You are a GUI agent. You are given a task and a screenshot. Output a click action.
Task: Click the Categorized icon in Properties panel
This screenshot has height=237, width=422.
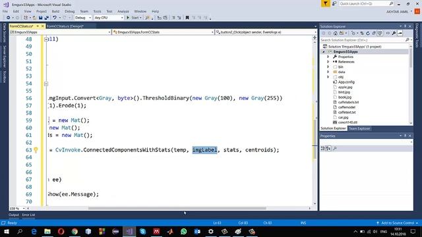tap(322, 148)
